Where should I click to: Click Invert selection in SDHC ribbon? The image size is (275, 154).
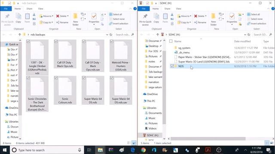257,24
